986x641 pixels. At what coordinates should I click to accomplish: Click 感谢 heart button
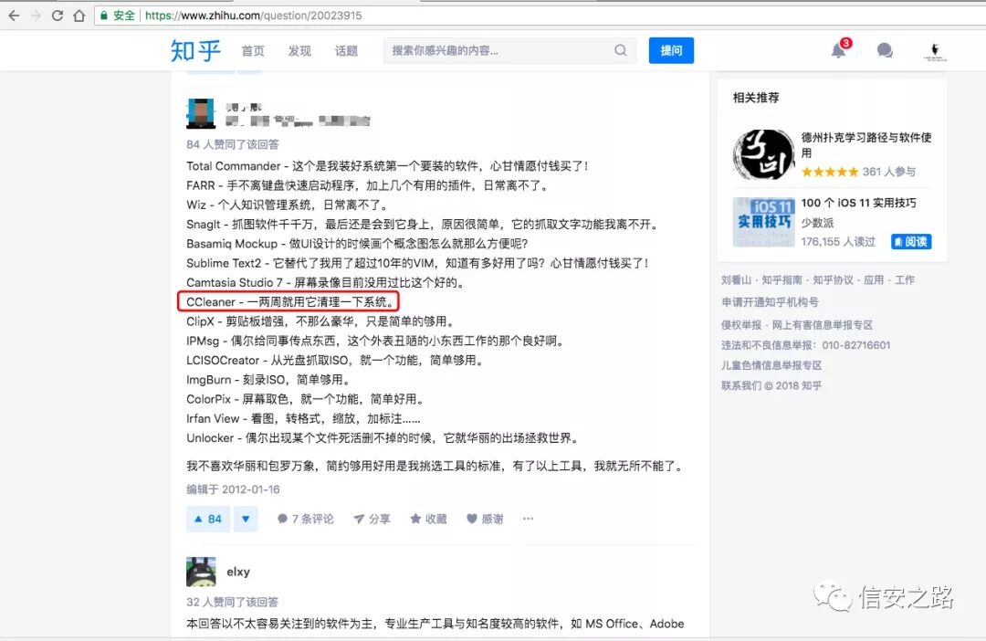pos(485,519)
